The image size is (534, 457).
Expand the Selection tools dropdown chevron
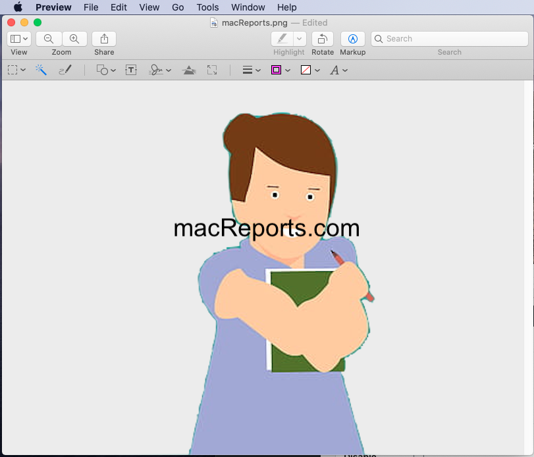(23, 70)
